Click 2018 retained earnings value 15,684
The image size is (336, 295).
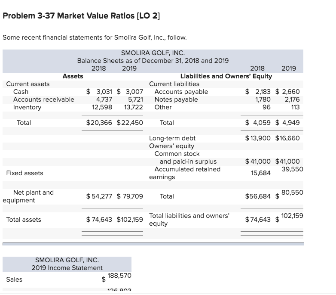[x=261, y=173]
